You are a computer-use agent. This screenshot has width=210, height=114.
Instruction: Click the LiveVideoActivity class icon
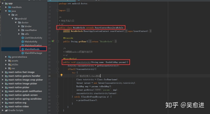[x=23, y=38]
